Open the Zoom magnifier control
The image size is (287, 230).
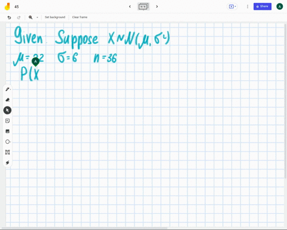[30, 17]
